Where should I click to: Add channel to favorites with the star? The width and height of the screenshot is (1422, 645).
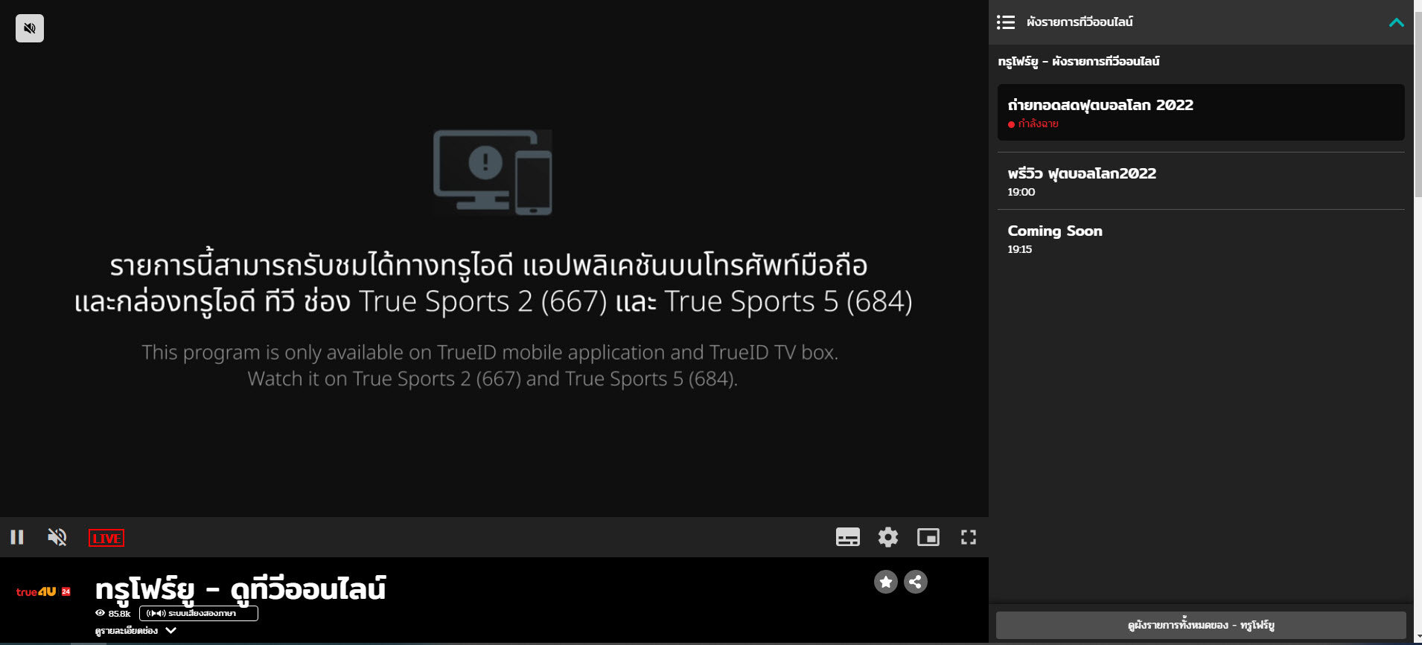[x=886, y=582]
